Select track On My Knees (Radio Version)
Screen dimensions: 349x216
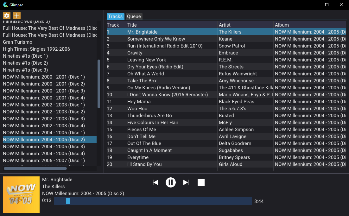click(x=226, y=88)
